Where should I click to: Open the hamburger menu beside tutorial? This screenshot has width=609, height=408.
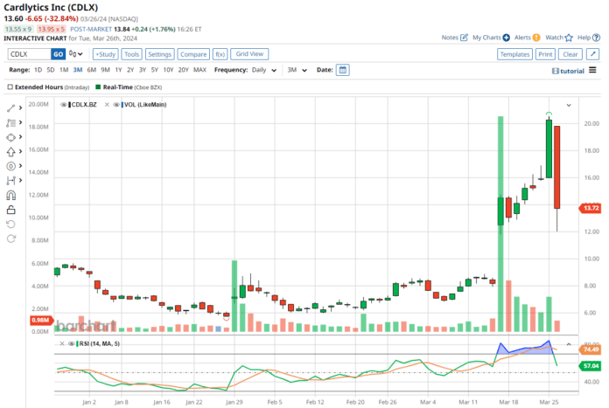pyautogui.click(x=592, y=70)
